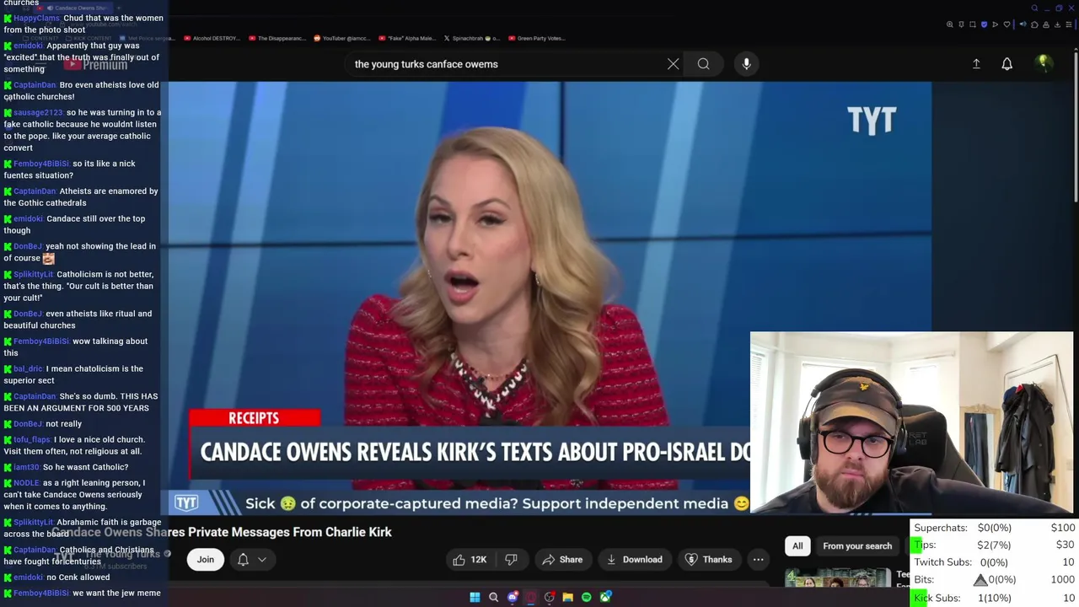Viewport: 1079px width, 607px height.
Task: Click the Superchats goal row
Action: coord(995,528)
